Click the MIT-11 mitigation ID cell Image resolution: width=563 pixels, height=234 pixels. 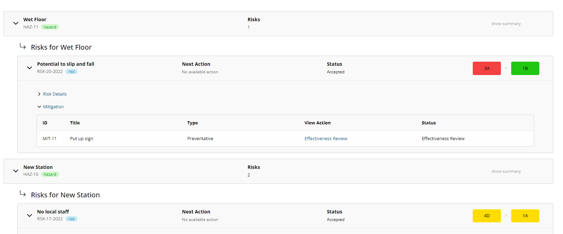[49, 139]
